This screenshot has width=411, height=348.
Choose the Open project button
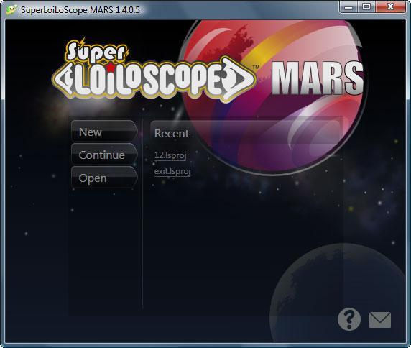104,178
